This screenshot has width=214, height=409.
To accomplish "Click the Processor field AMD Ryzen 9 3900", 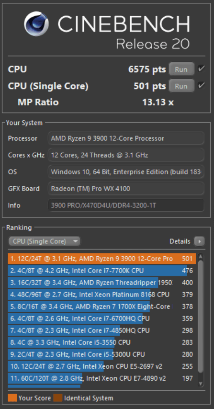I will [x=125, y=138].
